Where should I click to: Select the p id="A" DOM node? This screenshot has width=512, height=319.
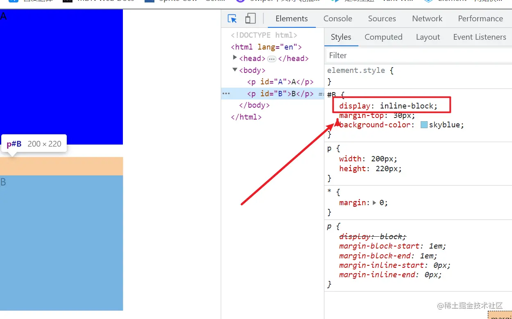click(x=280, y=82)
